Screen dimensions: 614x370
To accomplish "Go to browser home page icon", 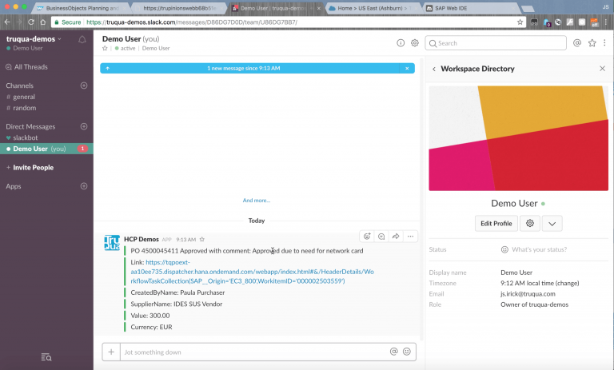I will [x=43, y=22].
